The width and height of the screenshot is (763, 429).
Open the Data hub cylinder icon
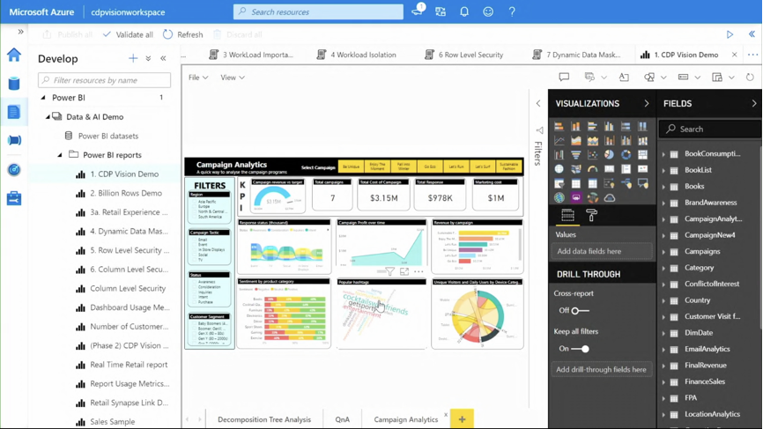(x=13, y=83)
